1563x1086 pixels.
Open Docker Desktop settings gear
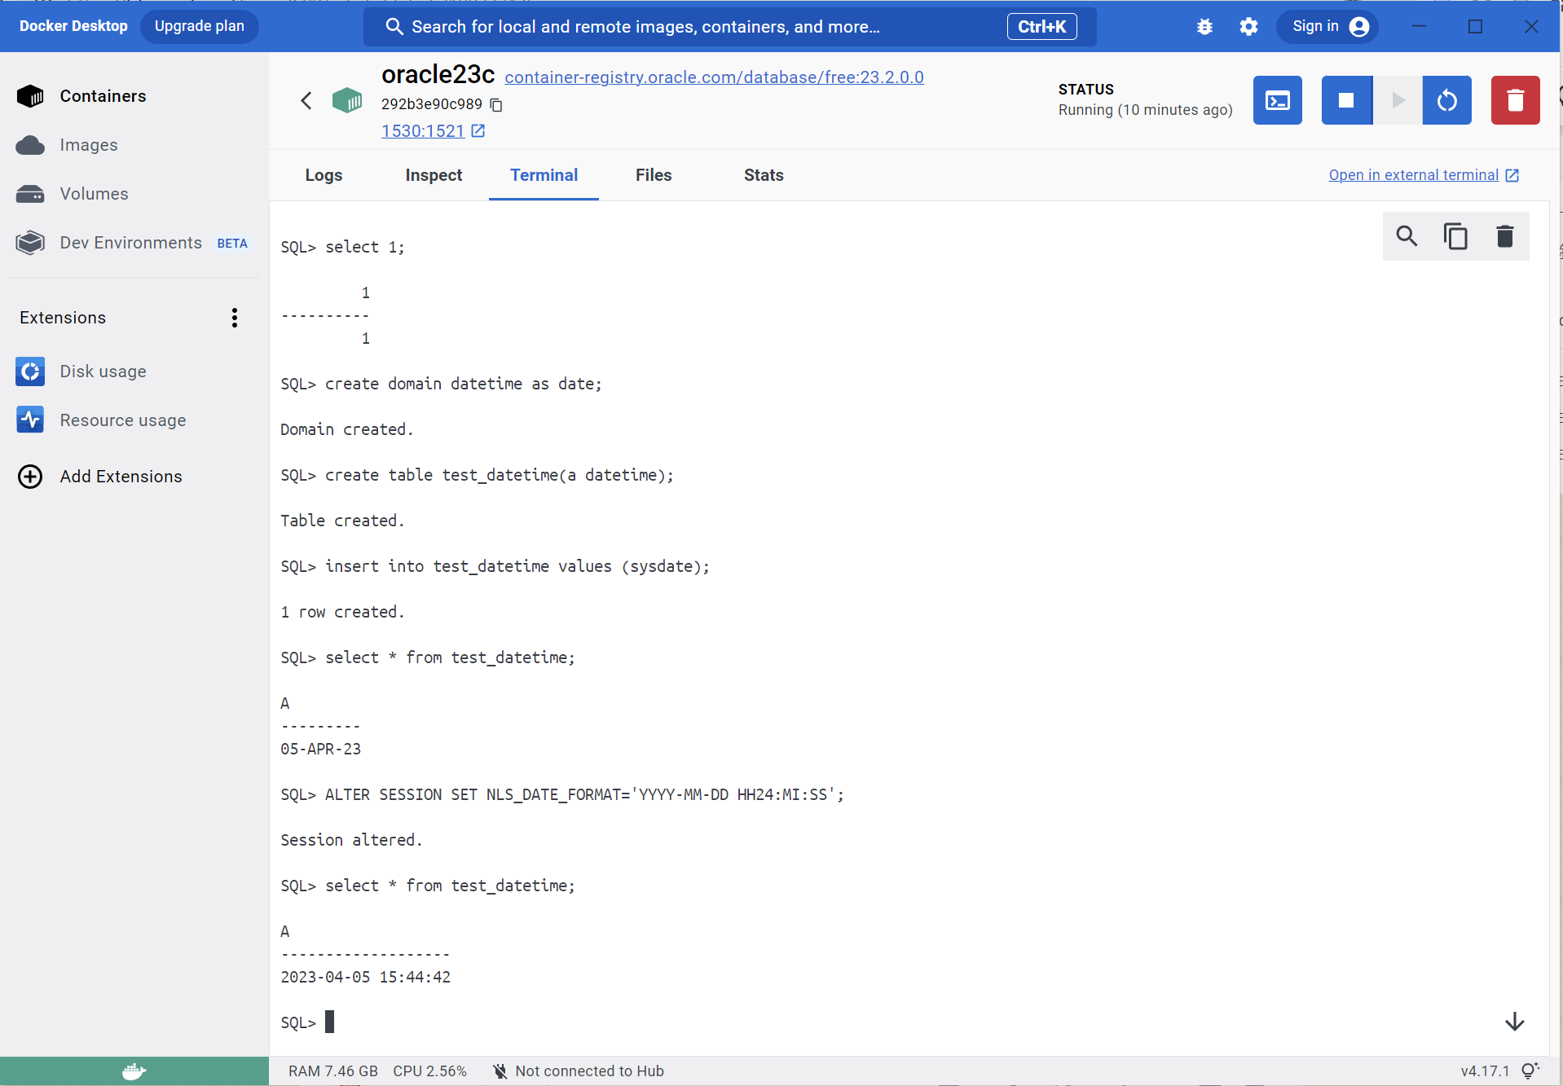point(1249,27)
